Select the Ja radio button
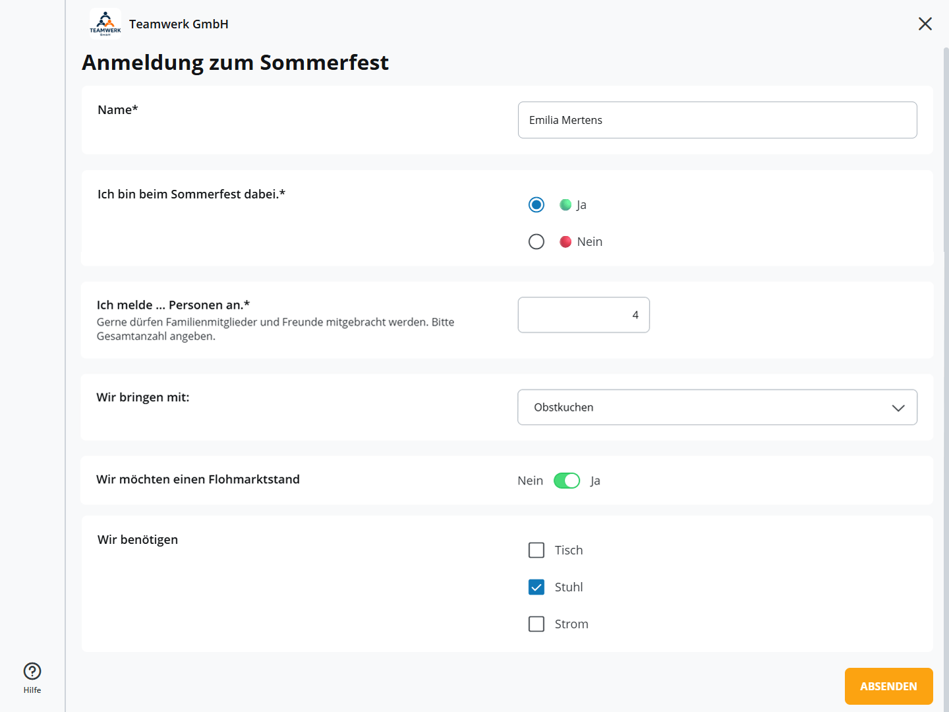This screenshot has width=949, height=712. click(536, 205)
